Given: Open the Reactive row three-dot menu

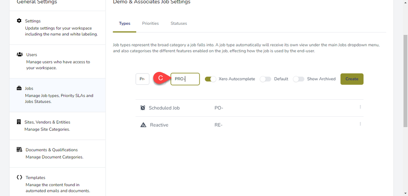Looking at the screenshot, I should tap(360, 124).
